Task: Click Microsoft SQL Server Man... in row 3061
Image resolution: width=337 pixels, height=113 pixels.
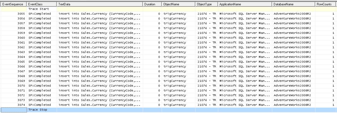Action: pyautogui.click(x=245, y=43)
